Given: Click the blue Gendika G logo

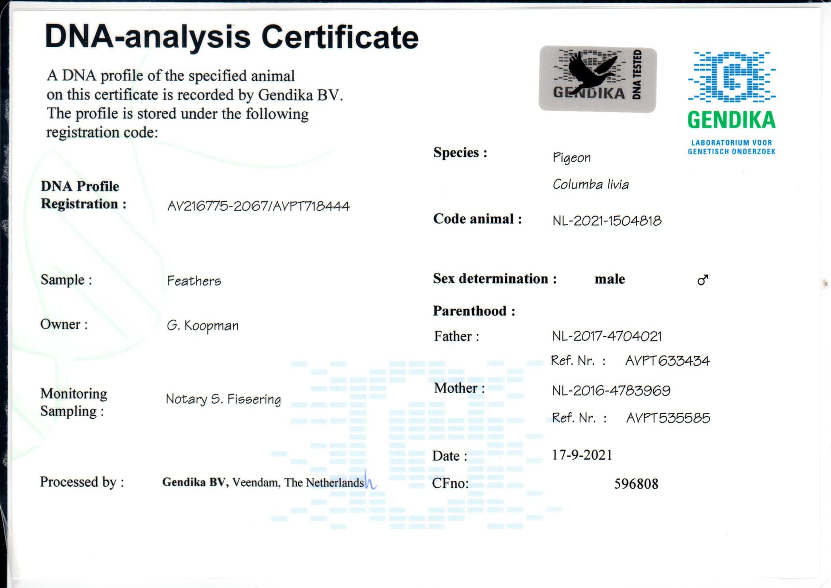Looking at the screenshot, I should point(731,77).
